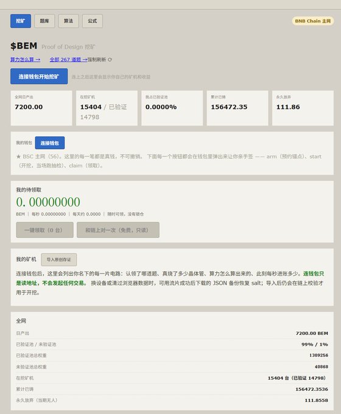Click the 我的矿机 heading
Viewport: 341px width, 414px height.
click(26, 259)
